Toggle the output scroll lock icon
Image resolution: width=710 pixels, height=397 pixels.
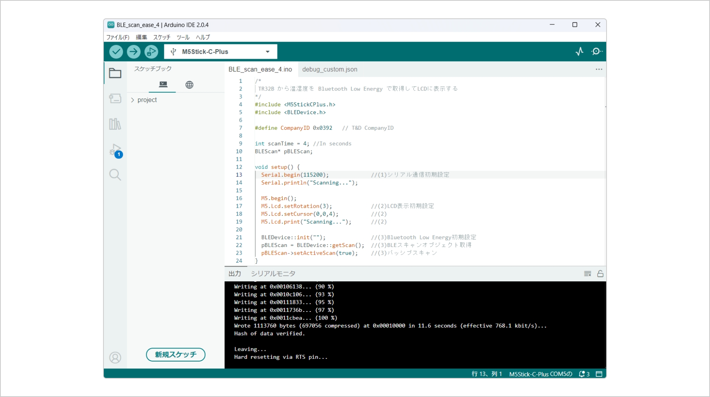(600, 274)
